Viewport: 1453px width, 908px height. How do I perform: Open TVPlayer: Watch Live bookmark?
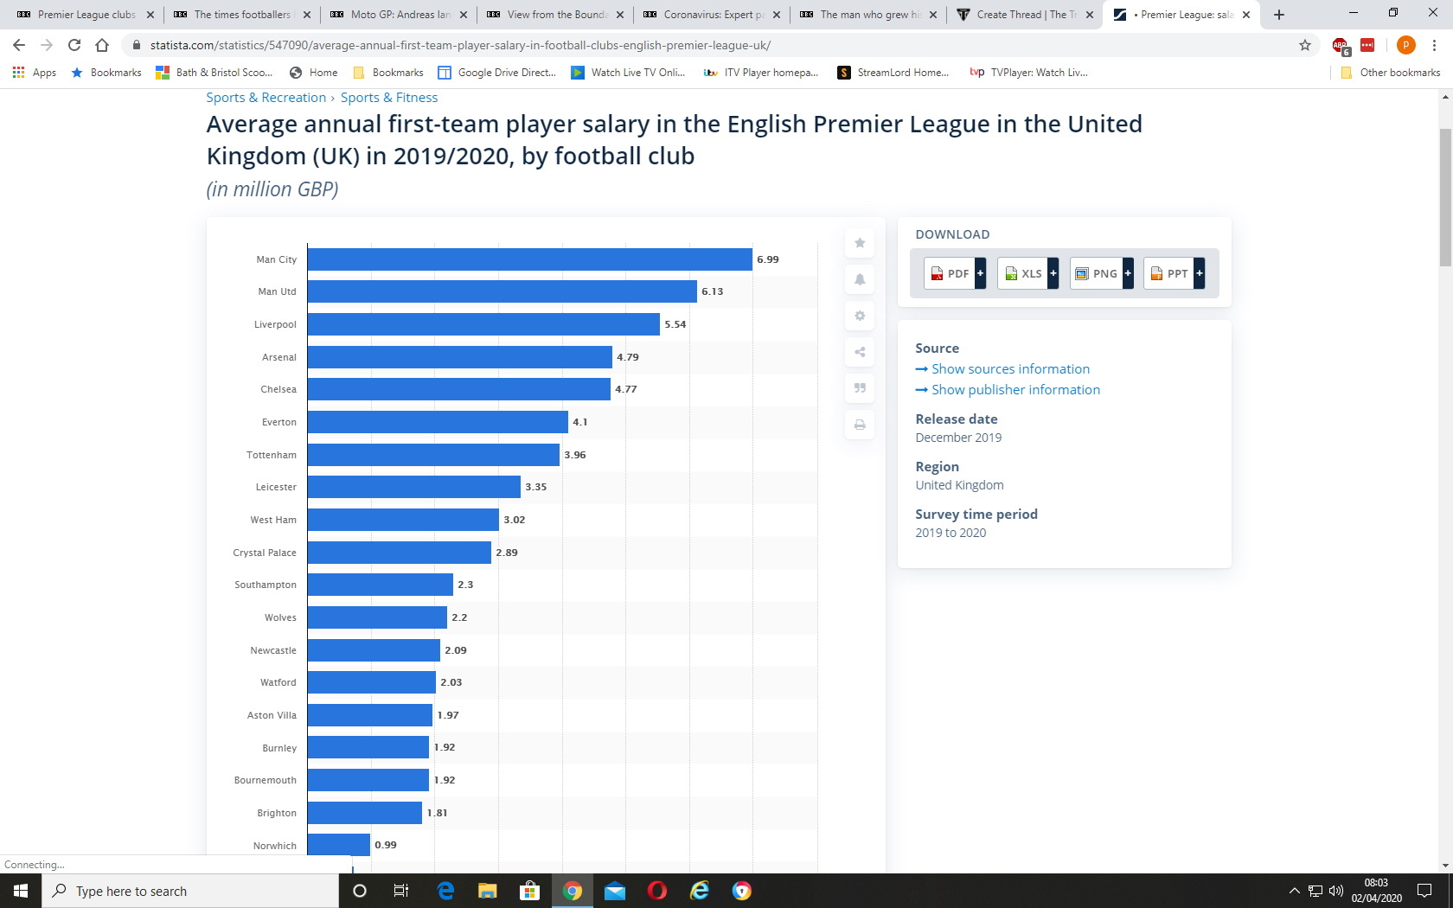click(x=1028, y=73)
